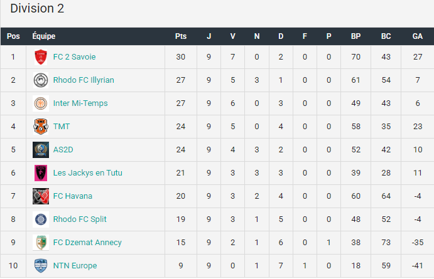The image size is (434, 279).
Task: Click the Rhodo FC Split blue crest
Action: [41, 219]
